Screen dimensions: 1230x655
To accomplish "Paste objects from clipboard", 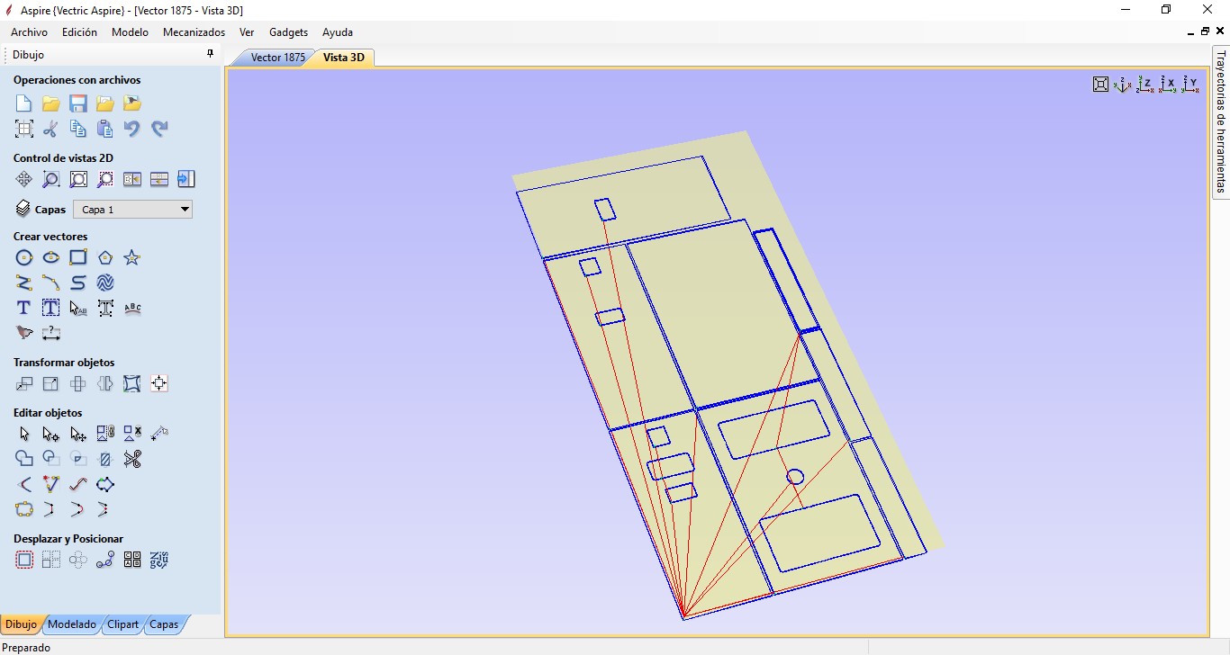I will (x=105, y=129).
